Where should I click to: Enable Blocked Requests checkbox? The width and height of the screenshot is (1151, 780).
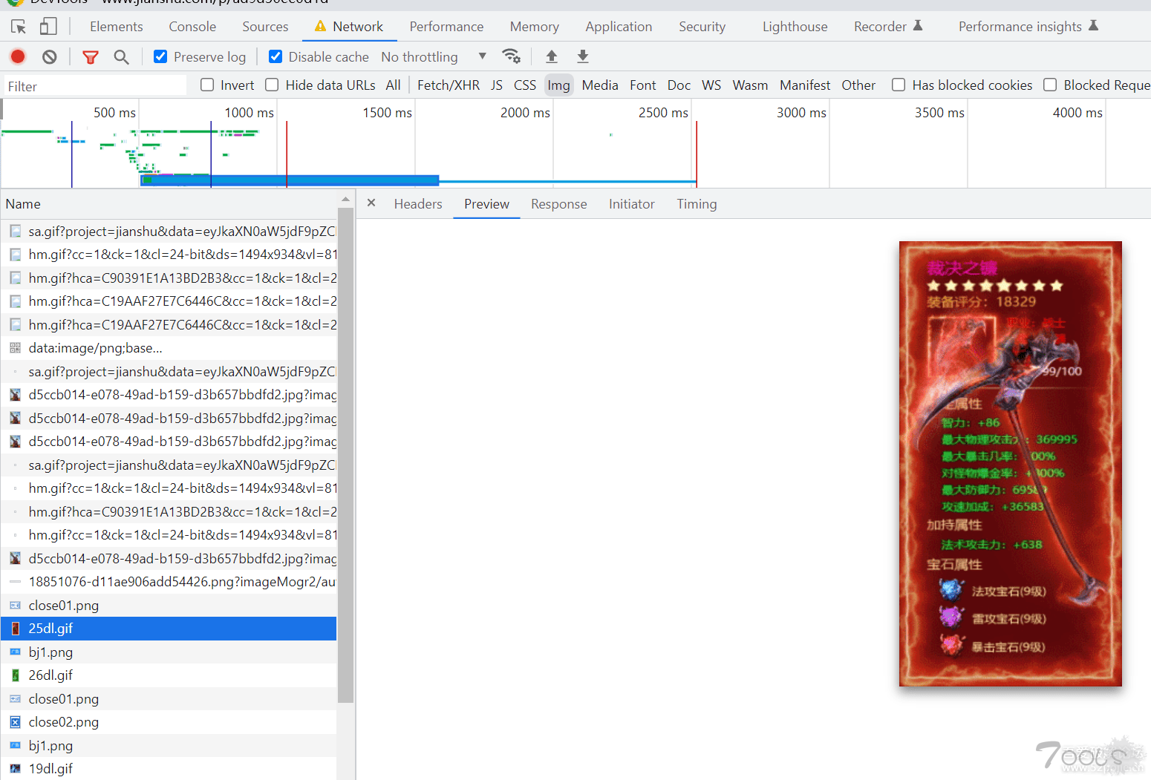[1050, 85]
